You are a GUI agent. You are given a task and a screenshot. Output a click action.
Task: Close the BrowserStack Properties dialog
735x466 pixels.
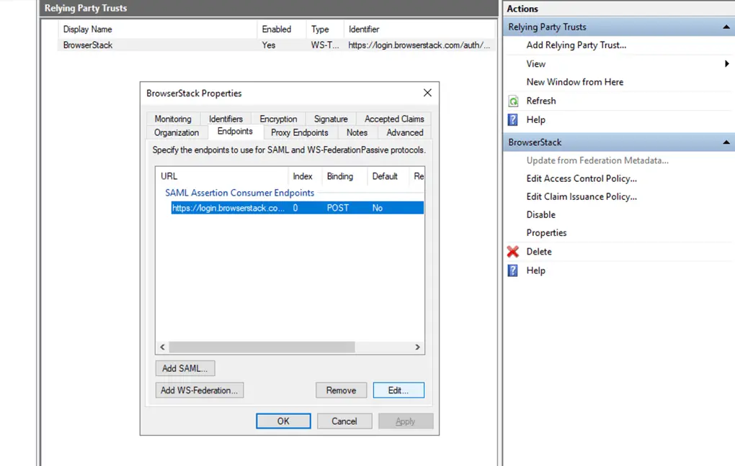(427, 93)
